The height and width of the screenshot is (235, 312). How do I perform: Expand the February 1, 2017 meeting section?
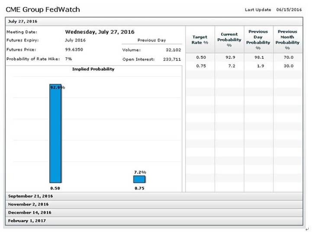(x=154, y=221)
